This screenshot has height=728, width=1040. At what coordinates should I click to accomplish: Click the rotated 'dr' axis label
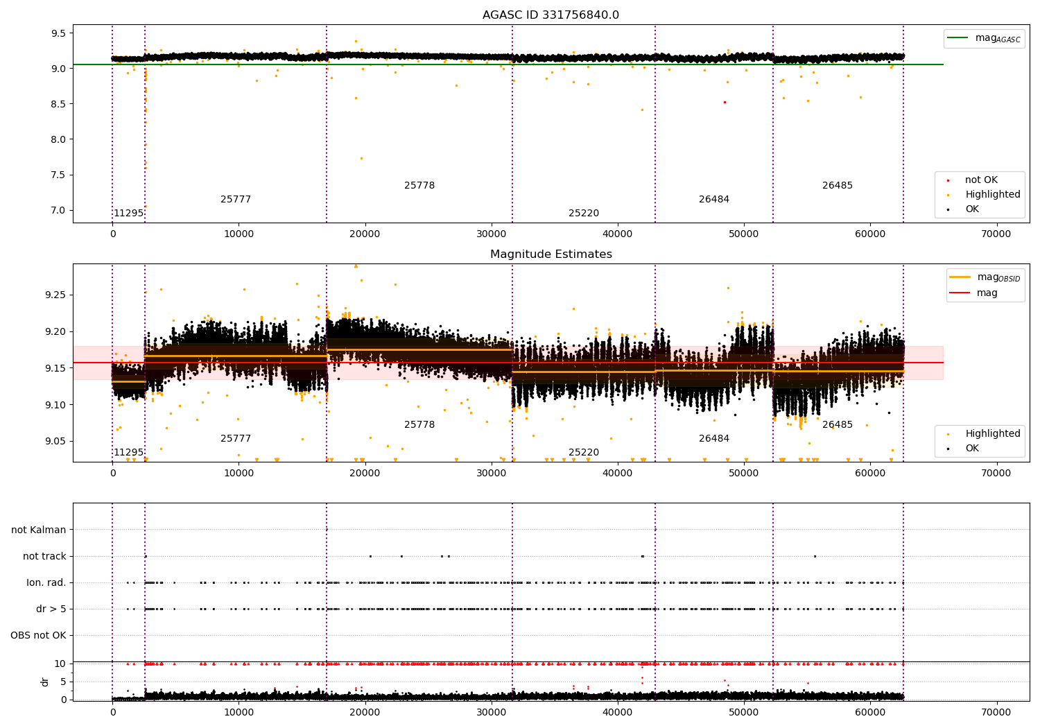(x=45, y=682)
